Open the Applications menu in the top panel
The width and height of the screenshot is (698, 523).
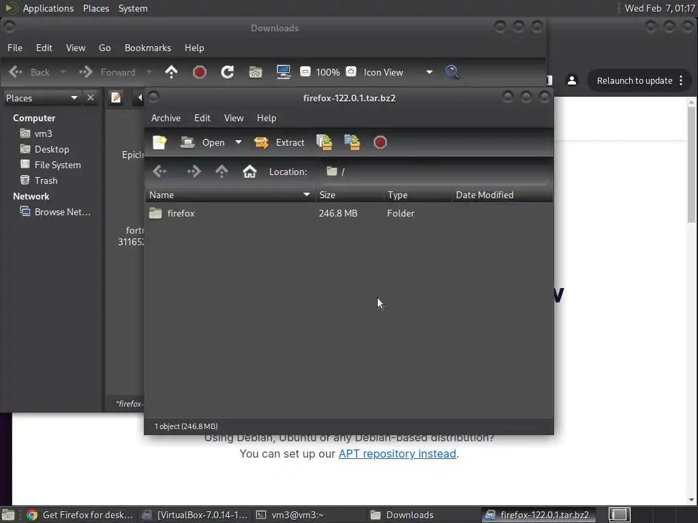48,8
